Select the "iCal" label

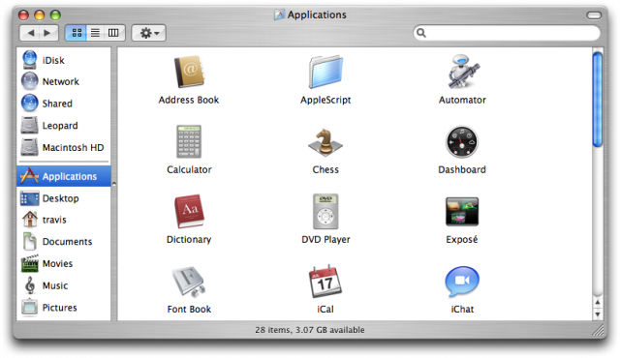pyautogui.click(x=325, y=309)
